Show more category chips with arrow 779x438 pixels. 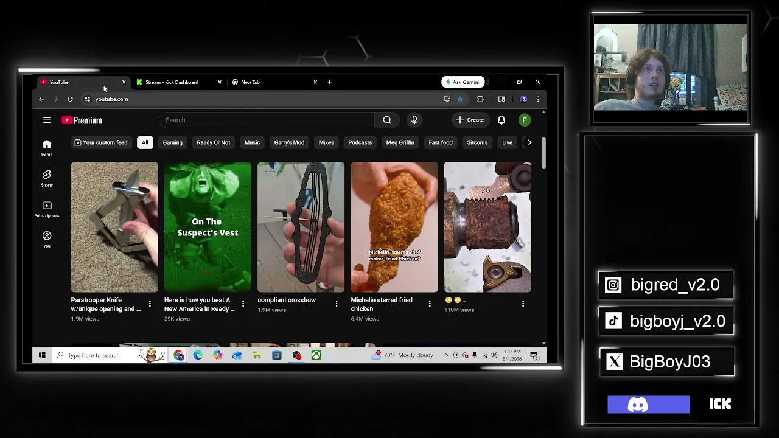[x=529, y=142]
